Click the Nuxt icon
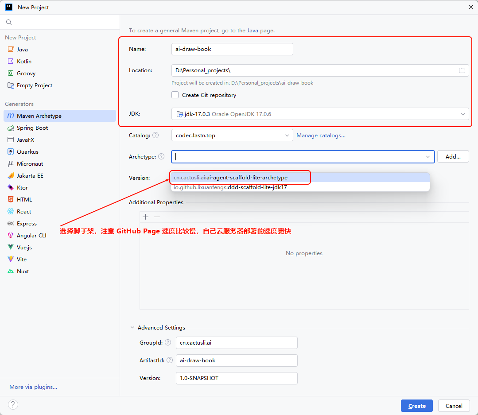This screenshot has height=415, width=478. coord(11,271)
